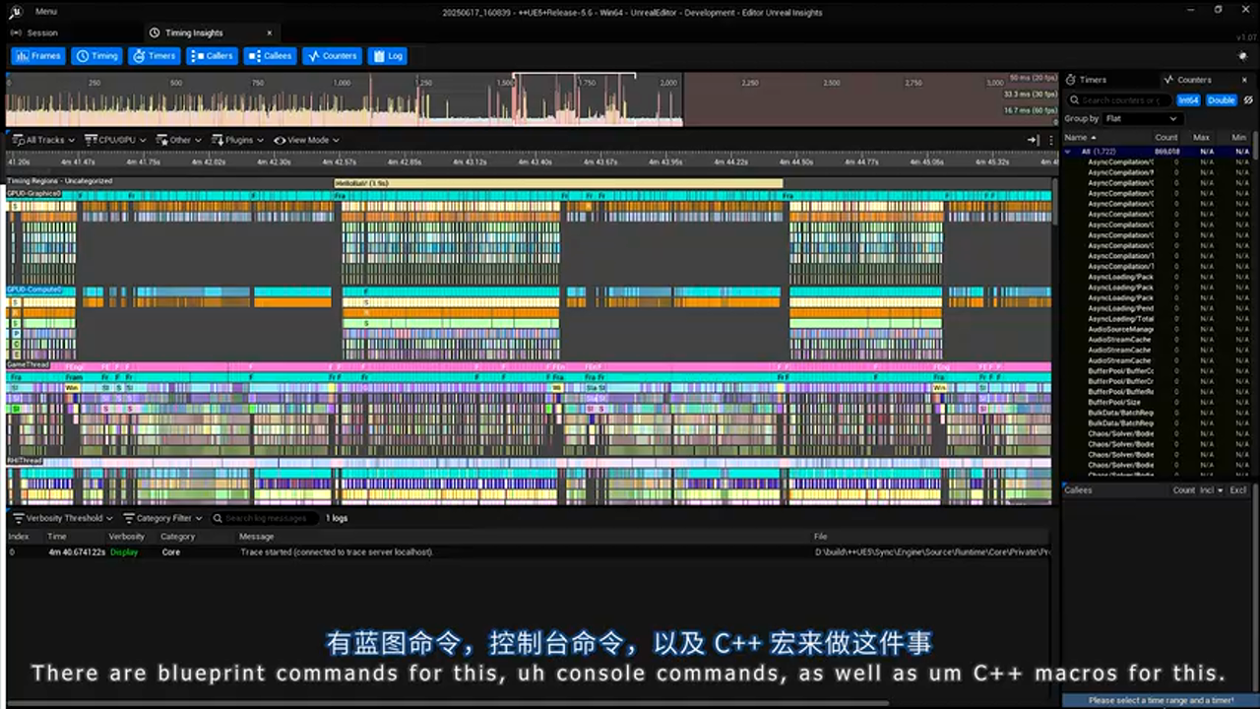Open the Frames panel from the toolbar

(x=38, y=56)
